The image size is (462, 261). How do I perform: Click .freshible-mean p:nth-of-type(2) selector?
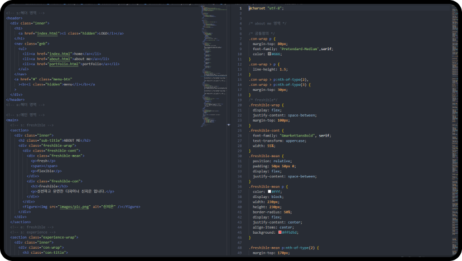(x=281, y=248)
